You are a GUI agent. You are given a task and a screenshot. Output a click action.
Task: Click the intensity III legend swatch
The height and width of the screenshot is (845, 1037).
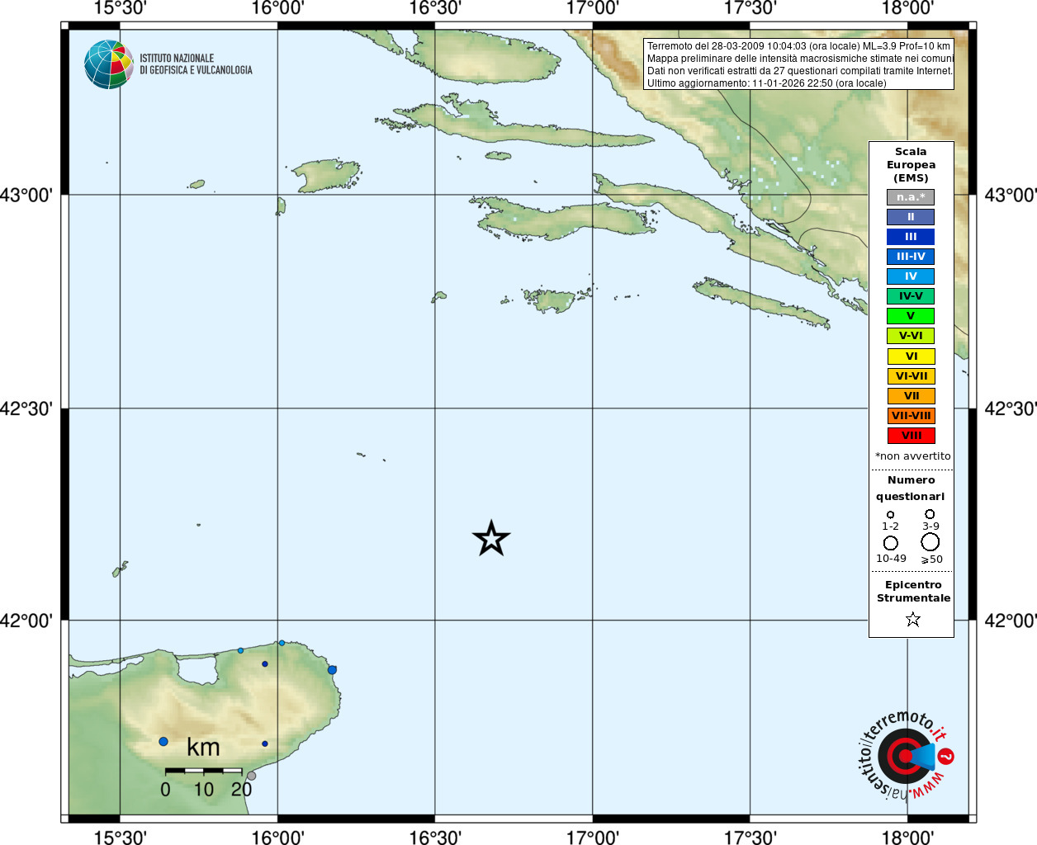click(x=911, y=237)
